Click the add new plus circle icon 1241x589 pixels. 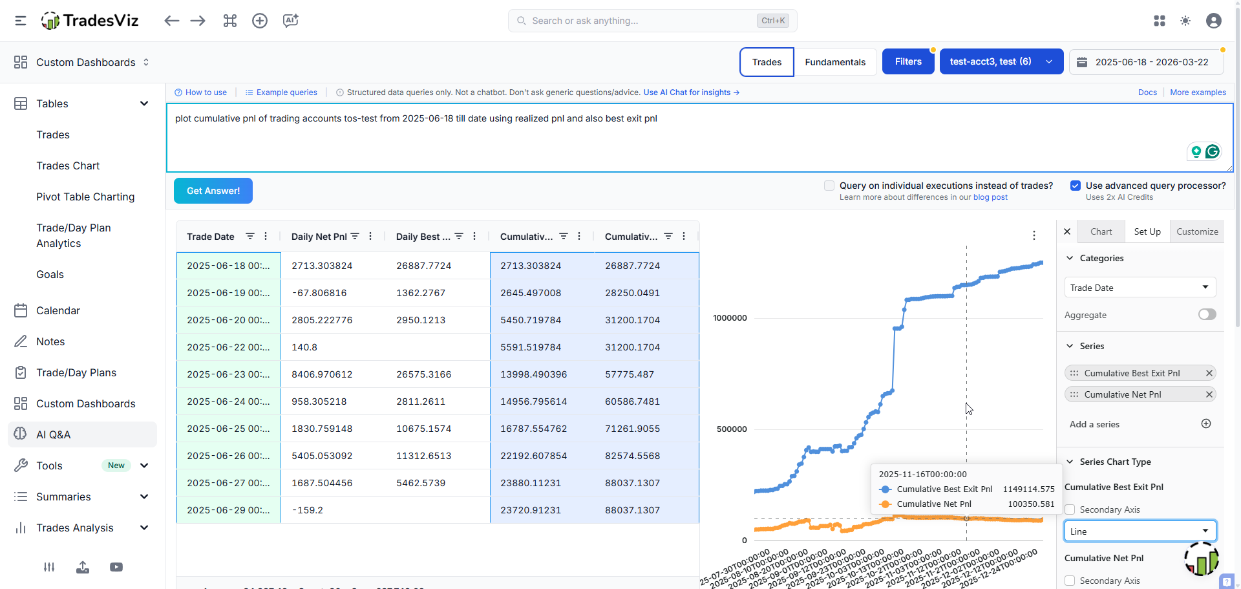(x=260, y=21)
